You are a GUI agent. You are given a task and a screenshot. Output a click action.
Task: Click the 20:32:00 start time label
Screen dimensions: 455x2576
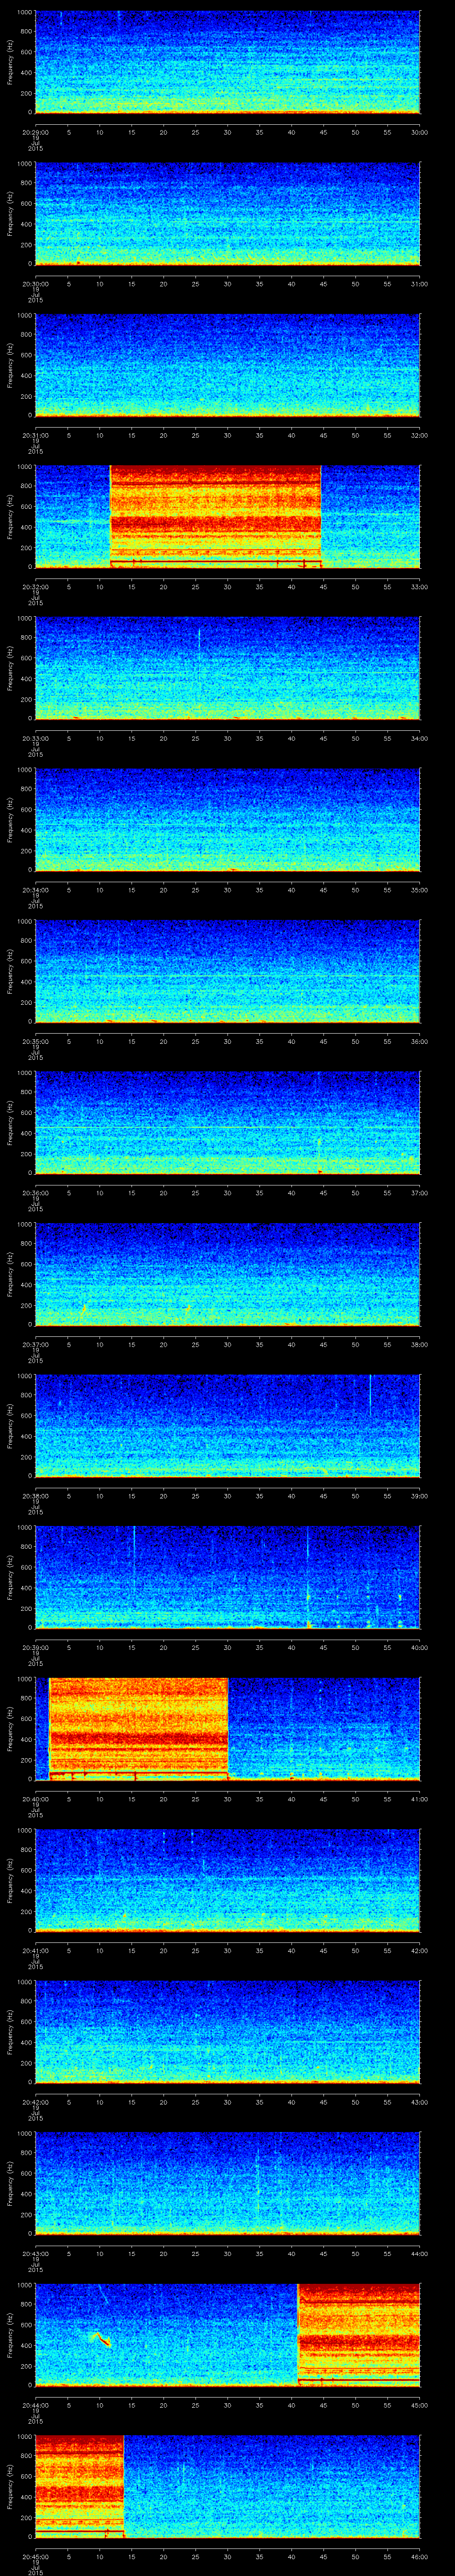[35, 587]
